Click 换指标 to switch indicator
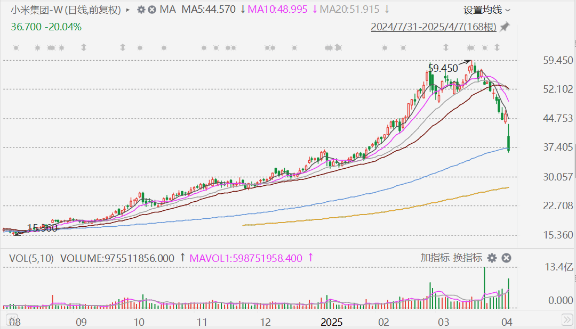 pos(468,258)
